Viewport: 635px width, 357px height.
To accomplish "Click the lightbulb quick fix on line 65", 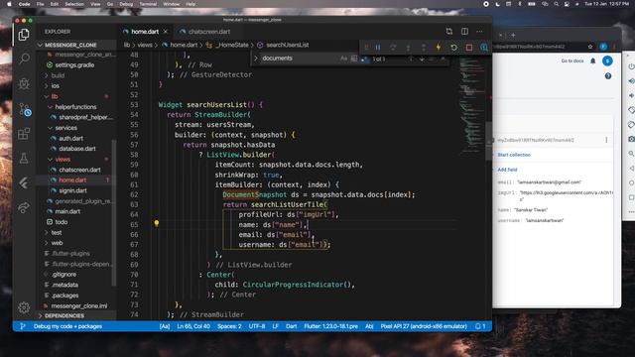I will pos(157,223).
